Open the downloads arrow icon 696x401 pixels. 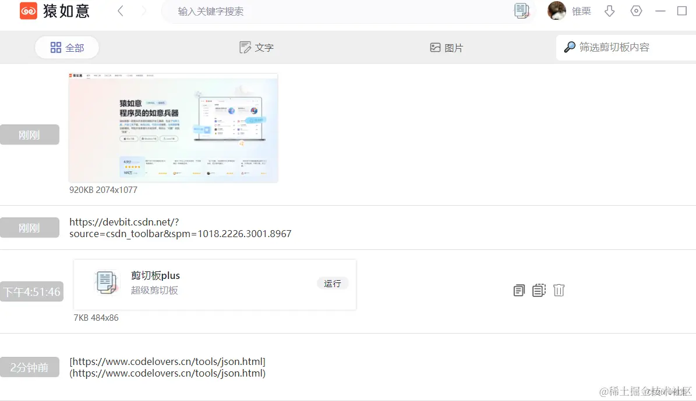pos(610,11)
